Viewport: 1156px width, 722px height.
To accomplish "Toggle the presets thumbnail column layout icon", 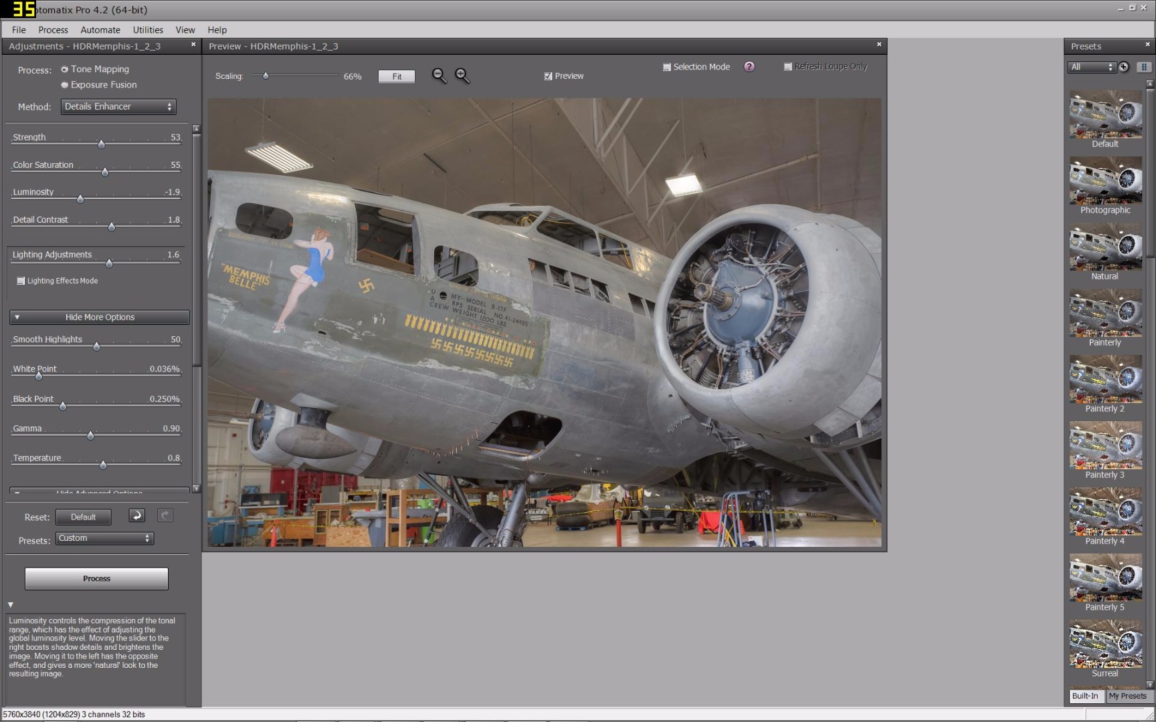I will (1144, 67).
